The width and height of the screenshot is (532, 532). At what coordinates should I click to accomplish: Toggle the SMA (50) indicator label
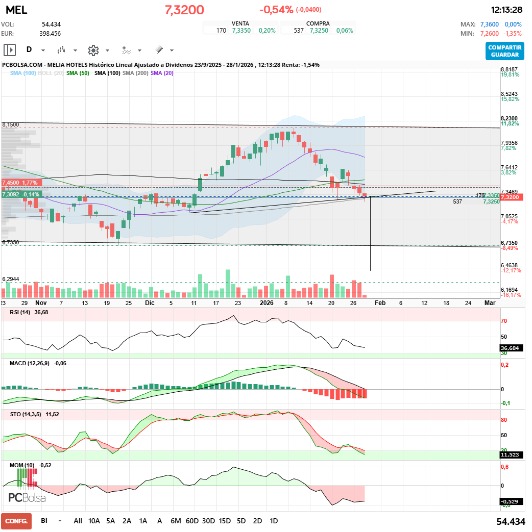click(78, 73)
